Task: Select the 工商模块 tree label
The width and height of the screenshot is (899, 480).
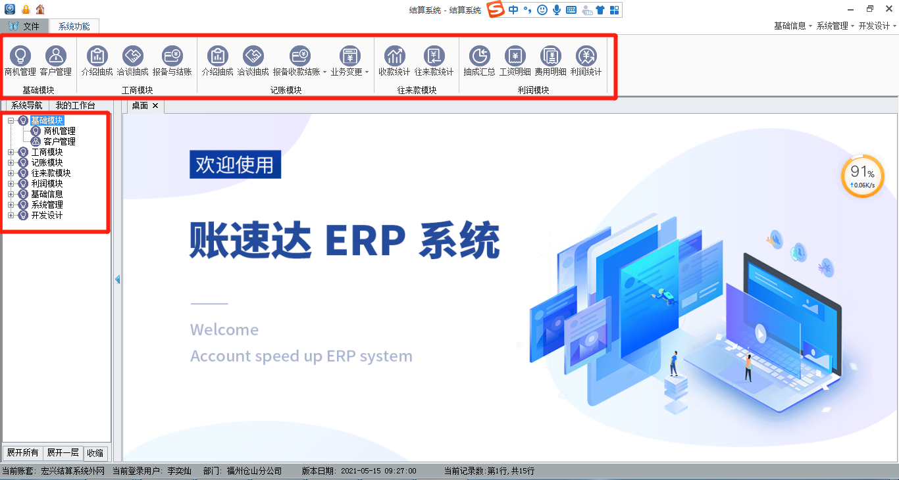Action: click(47, 152)
